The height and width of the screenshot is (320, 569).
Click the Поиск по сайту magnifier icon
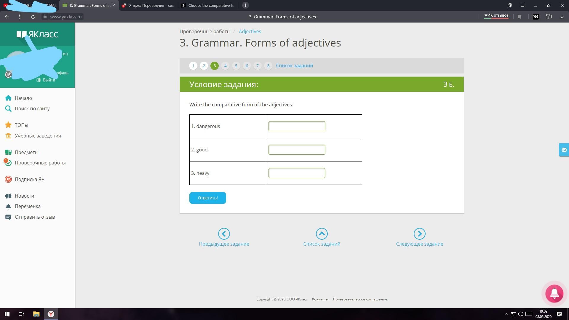coord(8,109)
